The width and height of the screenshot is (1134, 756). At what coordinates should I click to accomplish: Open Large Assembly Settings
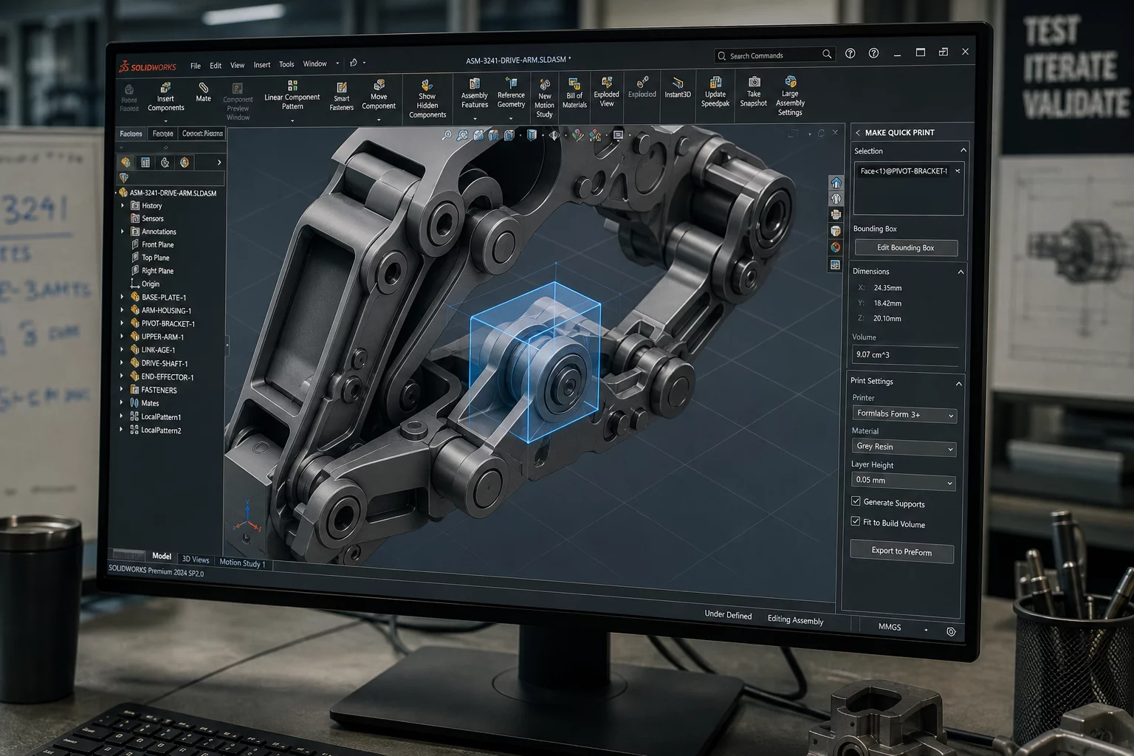click(790, 95)
